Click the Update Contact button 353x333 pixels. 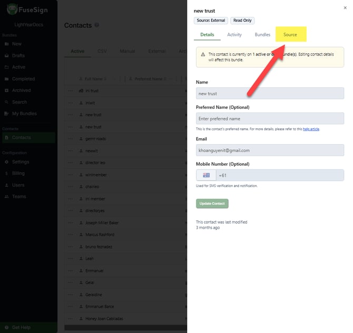tap(212, 204)
